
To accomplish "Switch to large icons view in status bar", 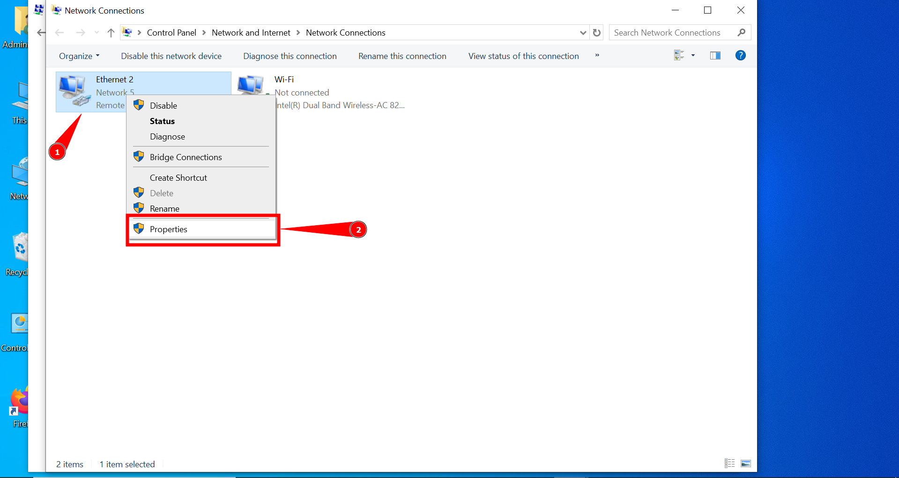I will point(746,463).
